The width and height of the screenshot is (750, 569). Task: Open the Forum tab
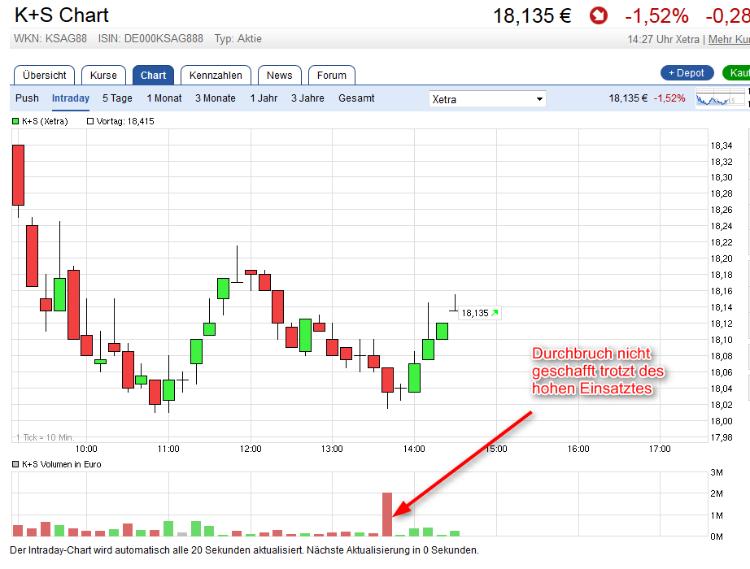coord(331,75)
